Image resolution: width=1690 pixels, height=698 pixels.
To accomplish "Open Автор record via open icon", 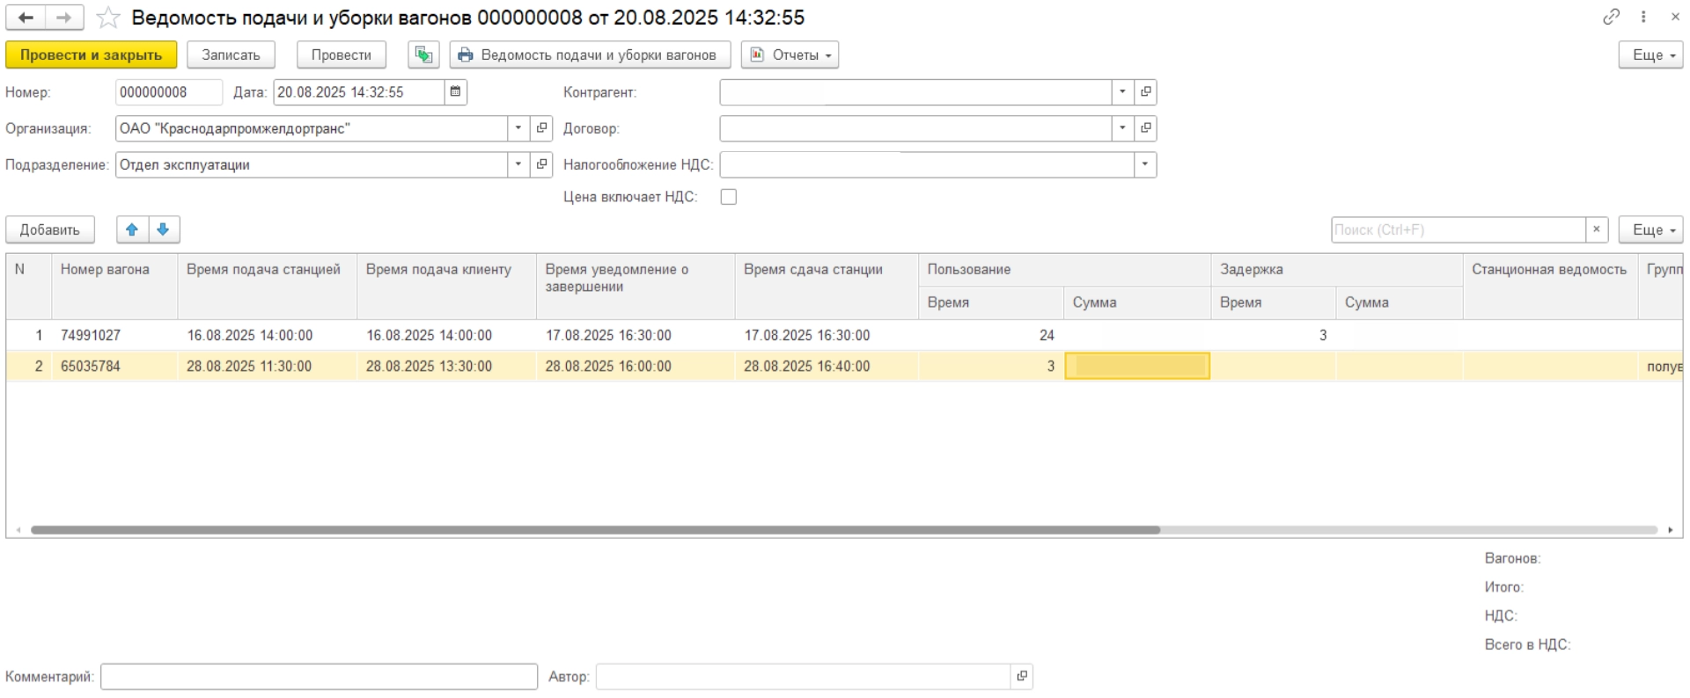I will [1021, 676].
